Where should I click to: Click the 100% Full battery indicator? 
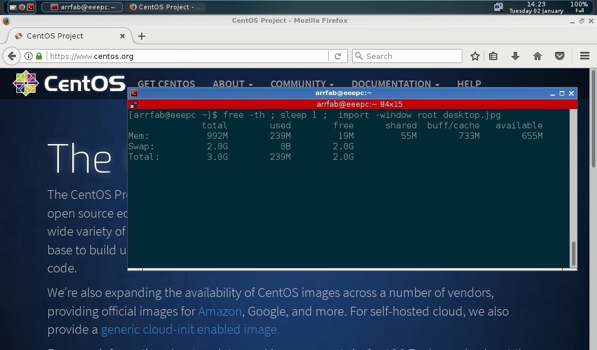coord(579,7)
